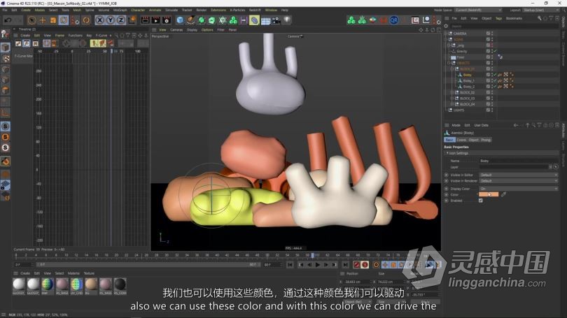Select the Rotate tool icon
Image resolution: width=567 pixels, height=318 pixels.
pyautogui.click(x=64, y=20)
